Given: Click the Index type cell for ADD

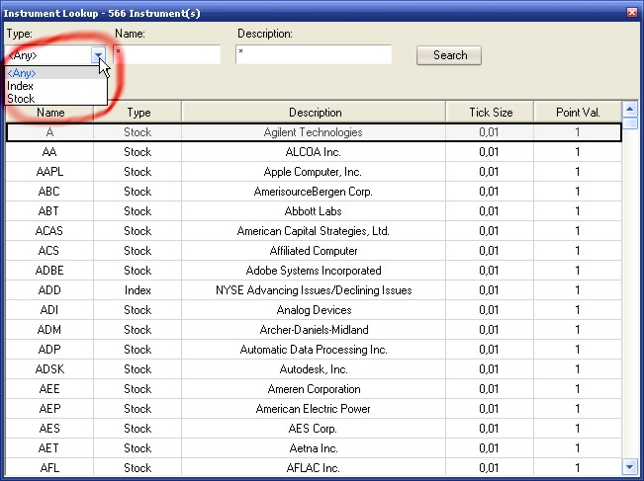Looking at the screenshot, I should [138, 290].
